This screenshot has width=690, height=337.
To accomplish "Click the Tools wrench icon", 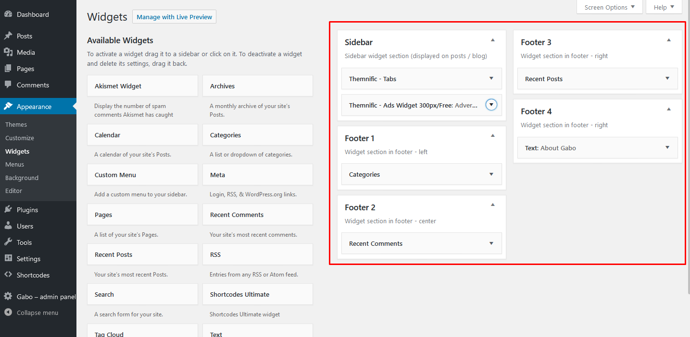I will click(x=8, y=242).
